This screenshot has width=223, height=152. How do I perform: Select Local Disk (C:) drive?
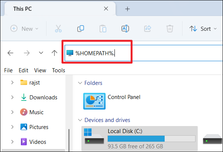coord(139,139)
